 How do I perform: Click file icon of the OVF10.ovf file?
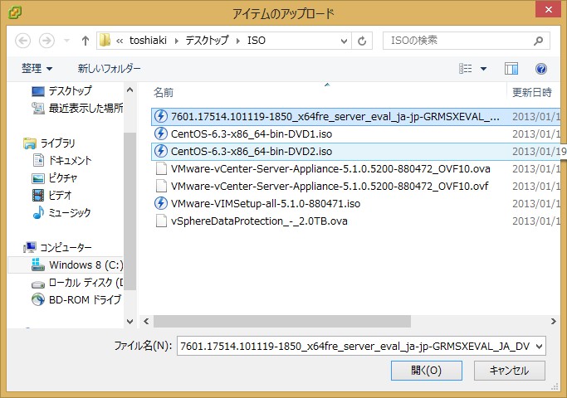click(x=161, y=186)
